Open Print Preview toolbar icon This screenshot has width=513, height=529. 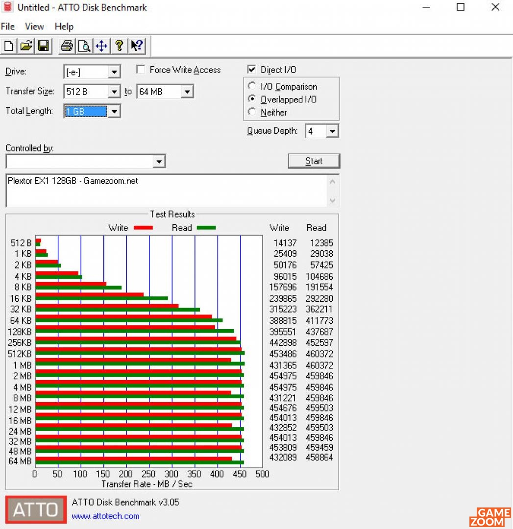pyautogui.click(x=84, y=46)
